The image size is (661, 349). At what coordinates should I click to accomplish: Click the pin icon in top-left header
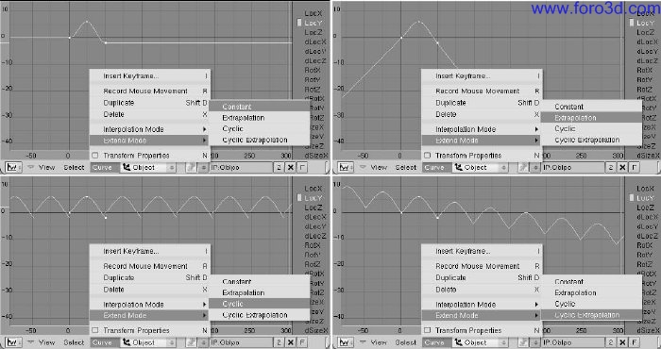pyautogui.click(x=192, y=168)
